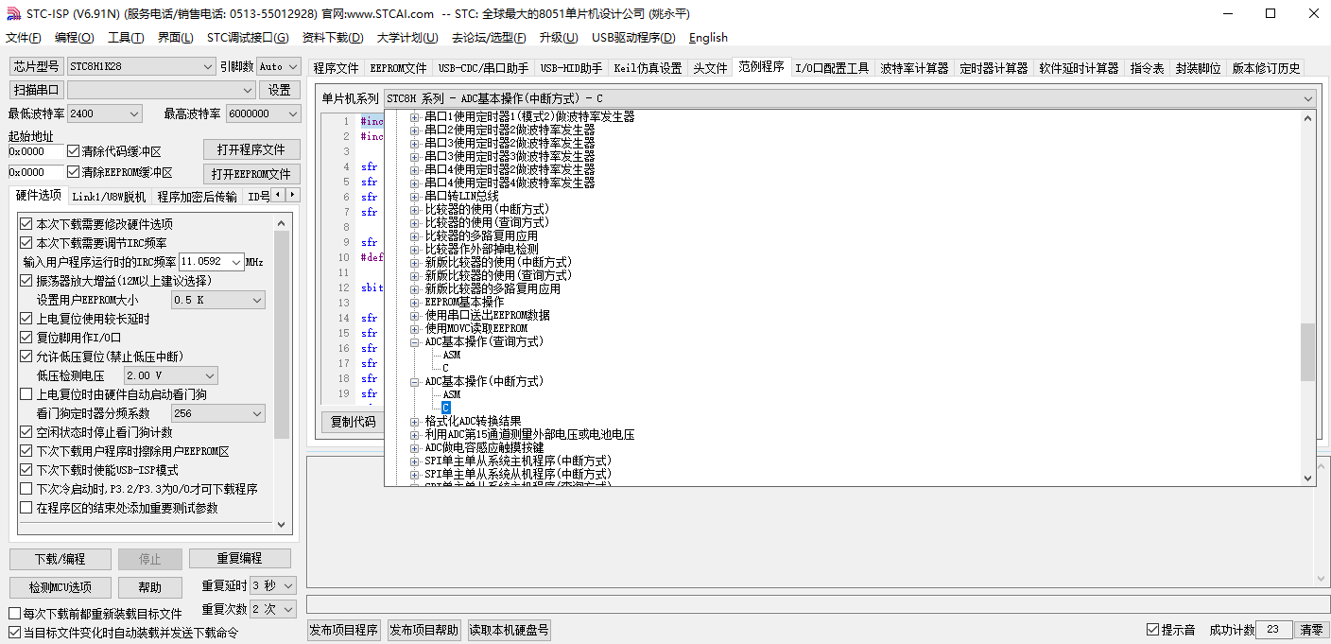This screenshot has height=644, width=1331.
Task: Collapse the ADC基本操作(查询方式) node
Action: (x=414, y=341)
